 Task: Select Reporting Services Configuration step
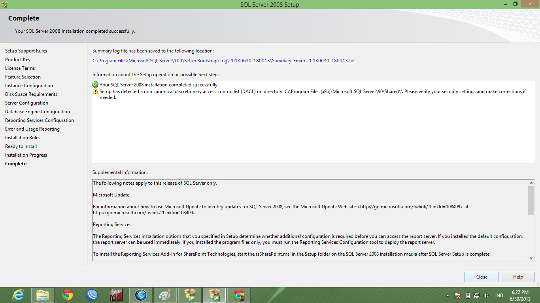click(x=40, y=120)
